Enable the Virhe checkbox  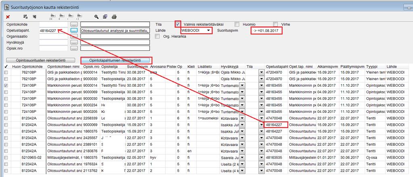(275, 24)
